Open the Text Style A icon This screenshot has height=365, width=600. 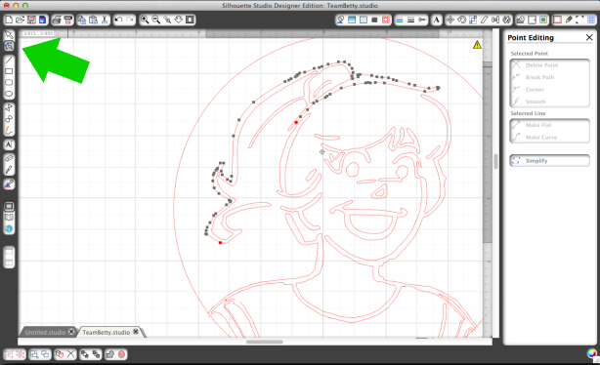436,20
